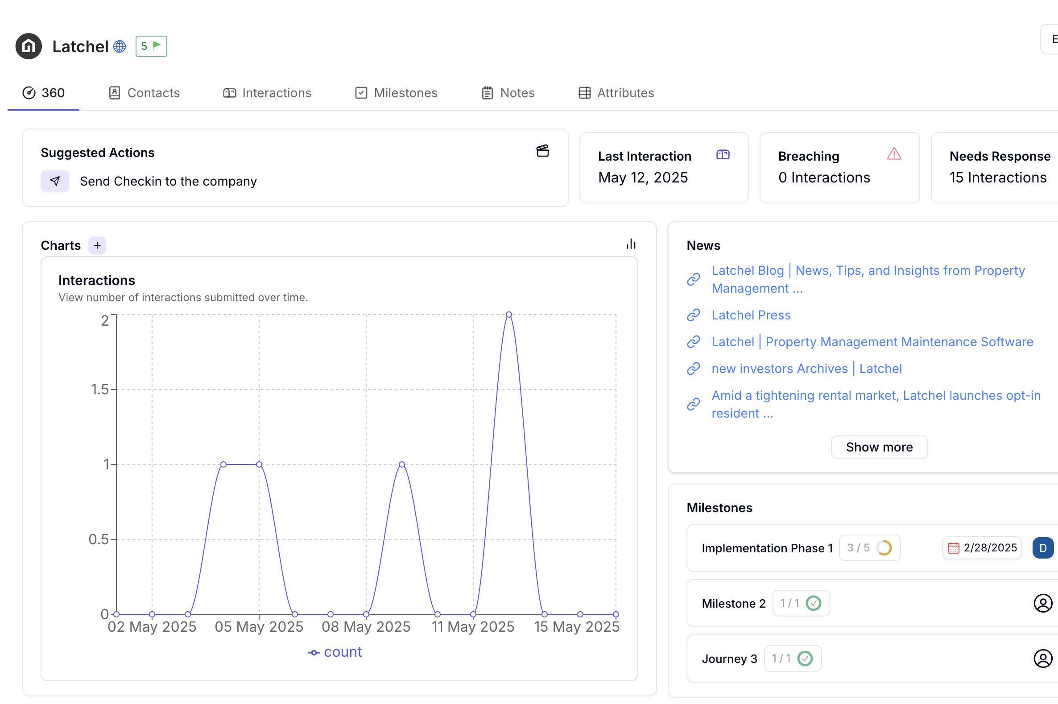Click the green flag score badge
Viewport: 1058px width, 704px height.
[x=151, y=46]
